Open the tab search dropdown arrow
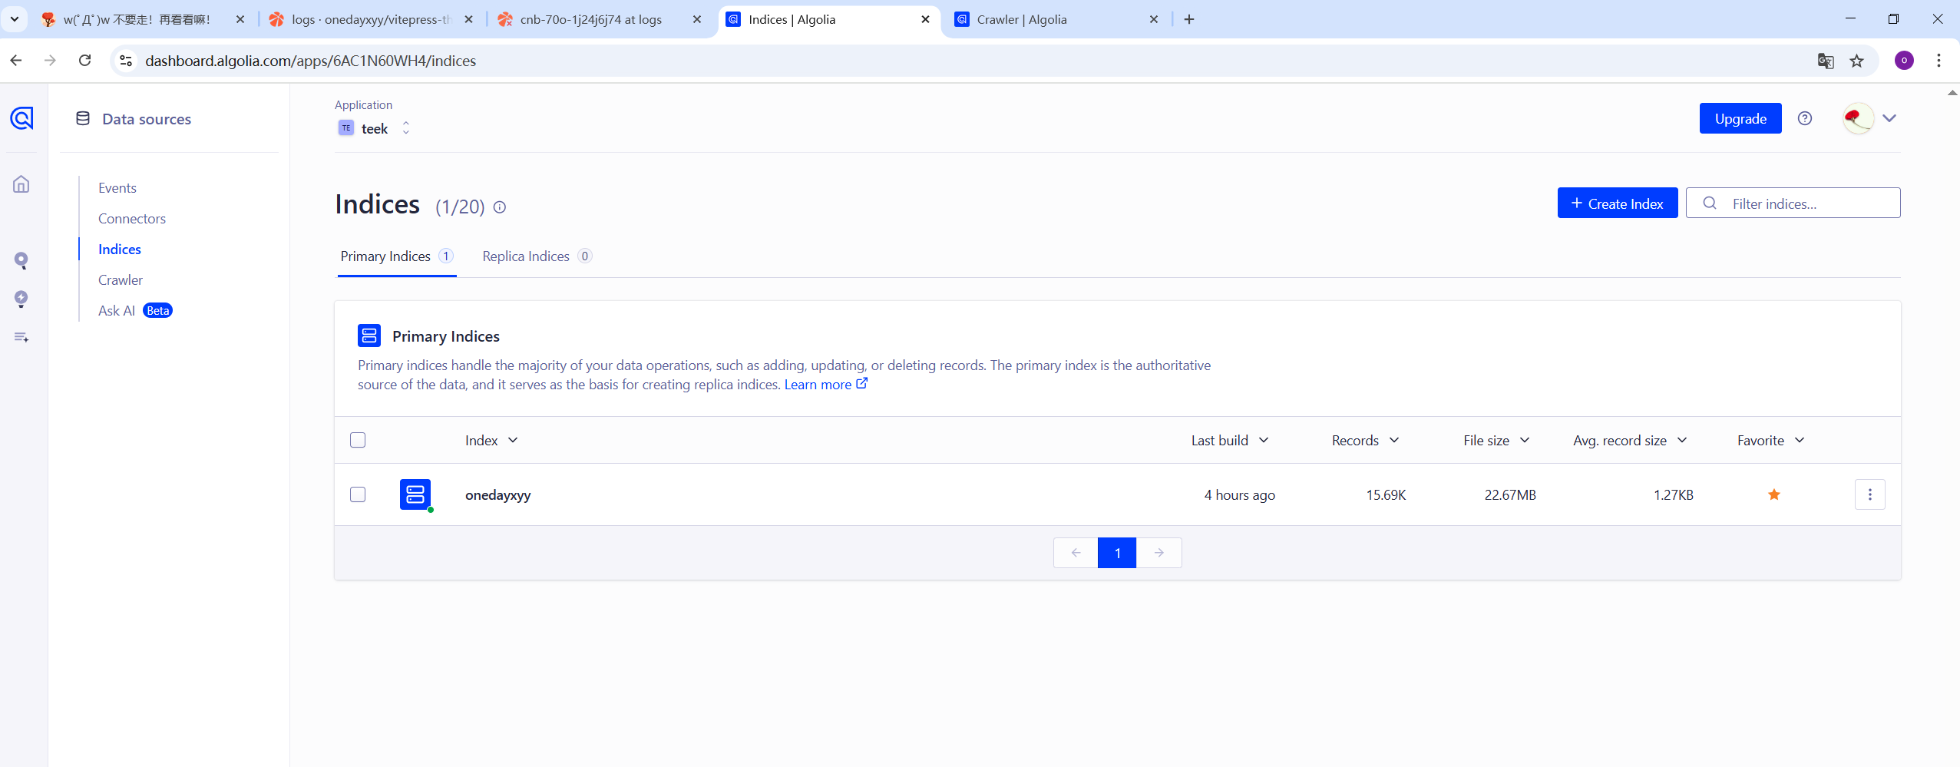 [x=15, y=19]
